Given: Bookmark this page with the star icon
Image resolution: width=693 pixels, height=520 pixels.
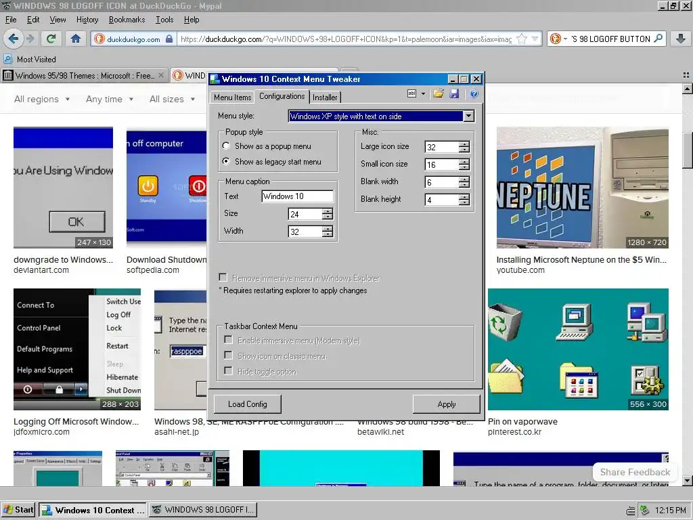Looking at the screenshot, I should tap(522, 39).
